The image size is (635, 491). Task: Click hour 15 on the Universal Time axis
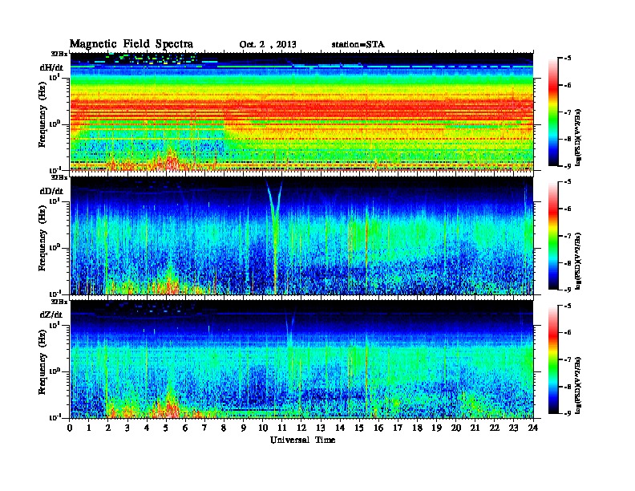click(359, 428)
